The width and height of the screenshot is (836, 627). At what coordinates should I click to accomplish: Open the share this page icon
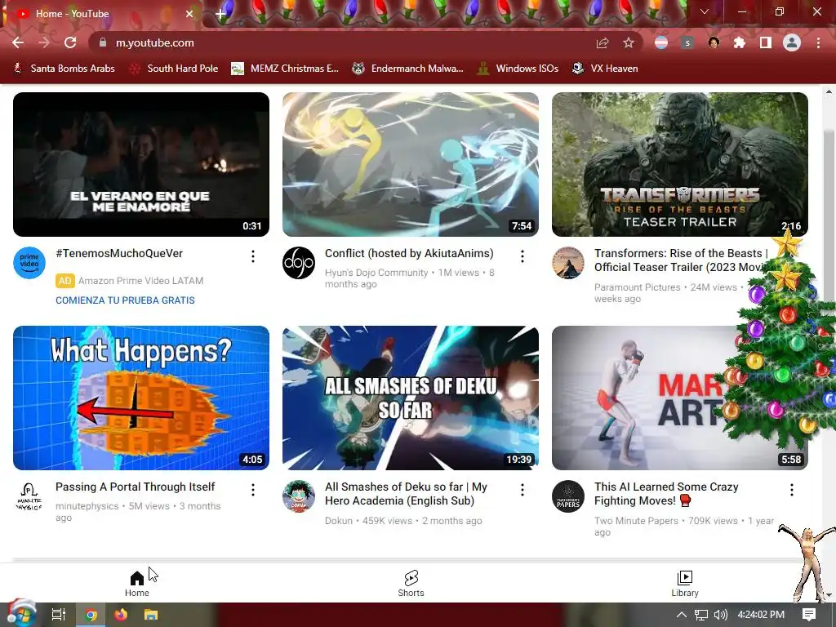coord(603,42)
